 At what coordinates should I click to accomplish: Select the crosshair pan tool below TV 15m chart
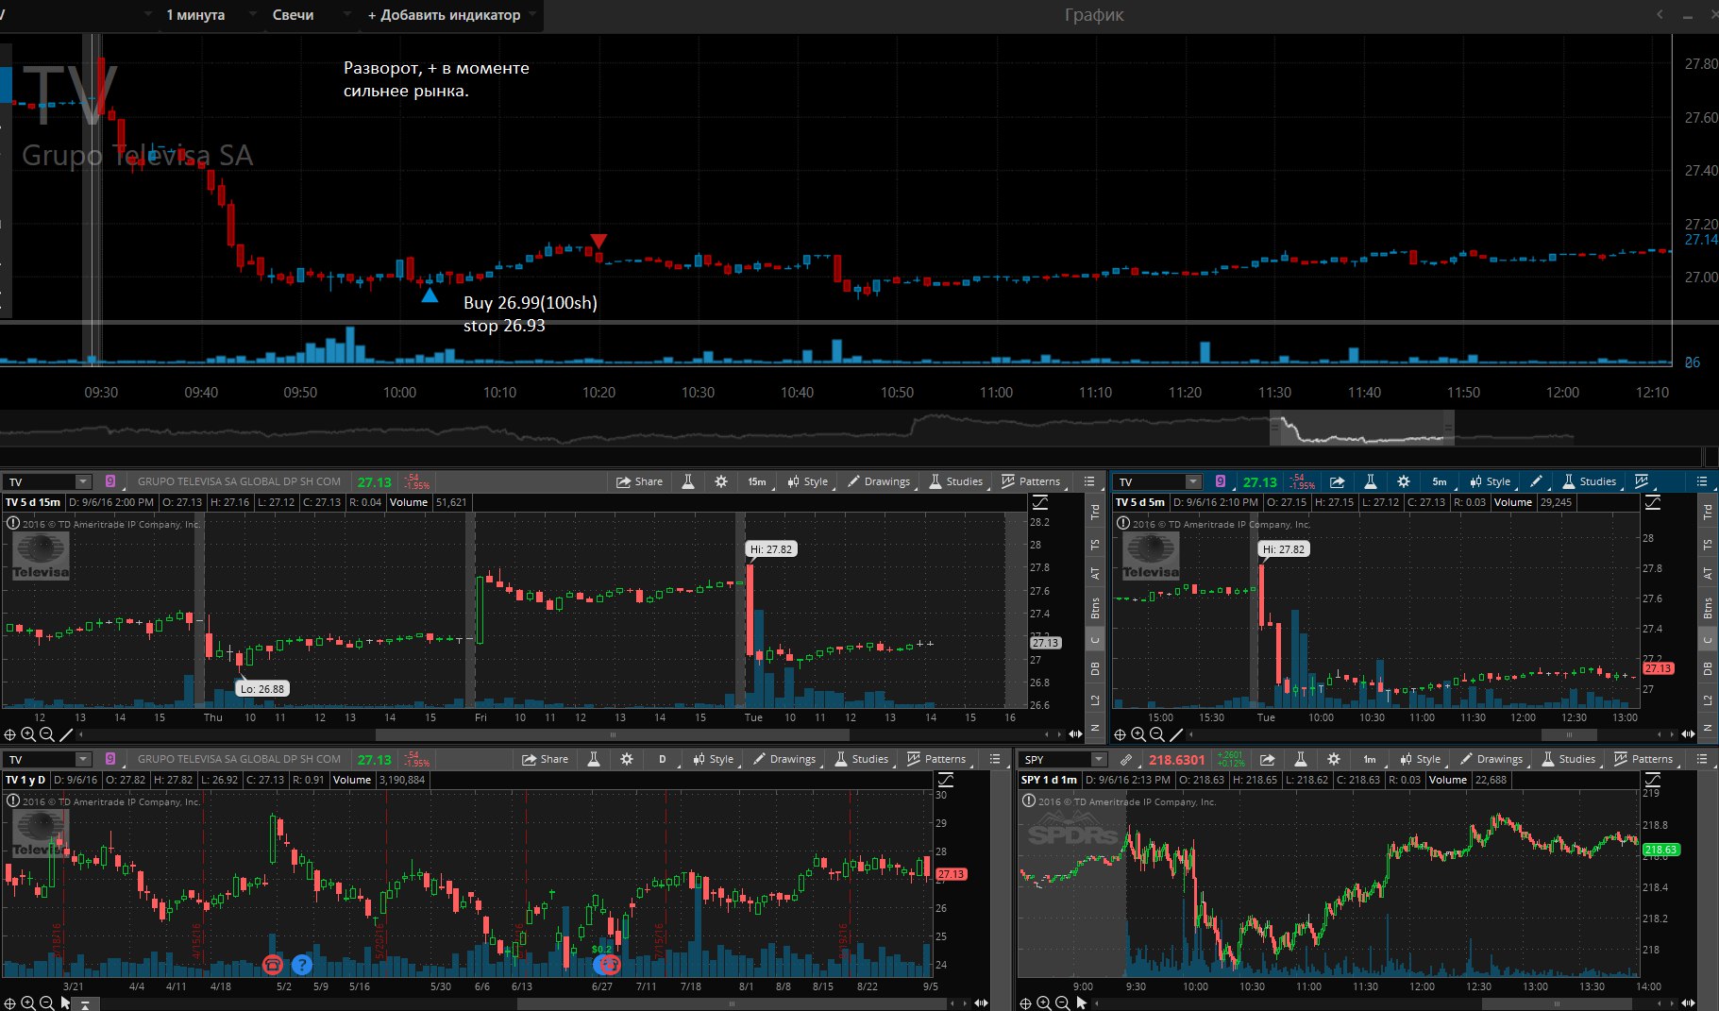pos(9,734)
